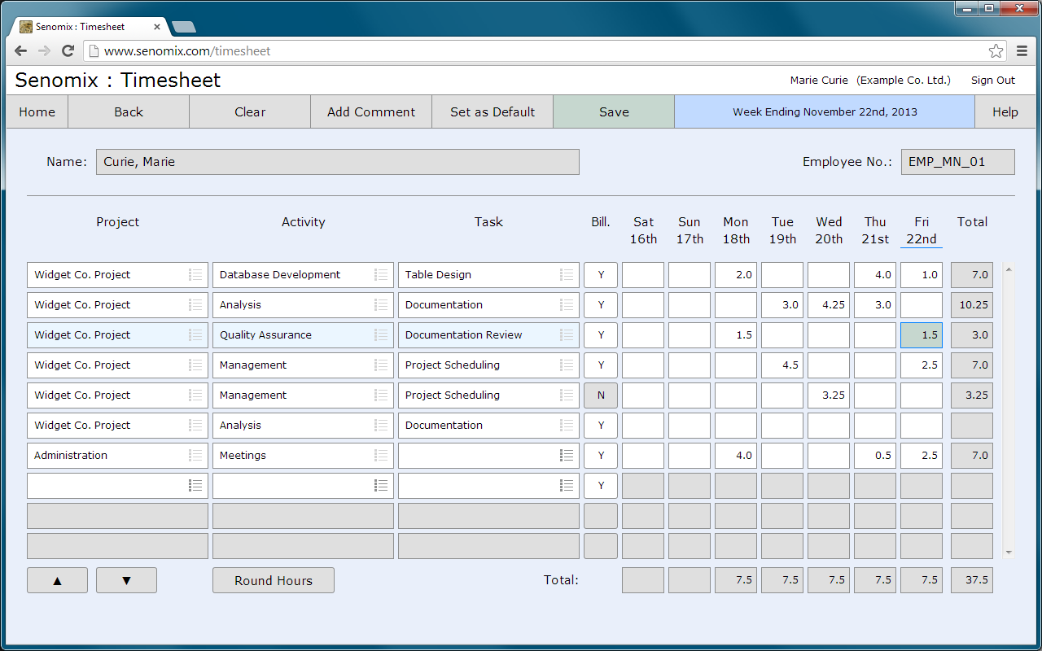Image resolution: width=1042 pixels, height=651 pixels.
Task: Toggle billable status for the Table Design row
Action: click(600, 274)
